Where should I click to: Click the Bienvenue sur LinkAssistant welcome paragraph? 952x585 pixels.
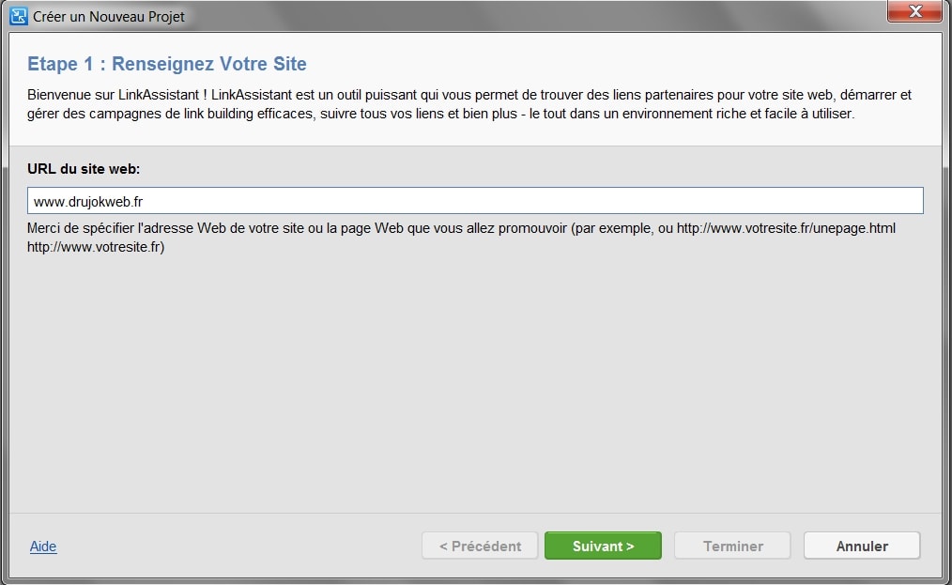pos(469,104)
